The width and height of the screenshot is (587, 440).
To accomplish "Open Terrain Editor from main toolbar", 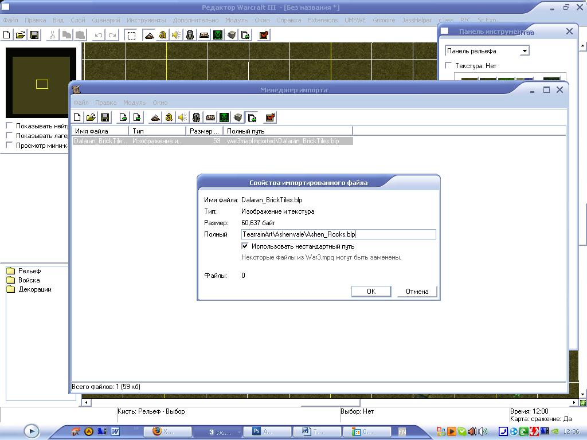I will (149, 36).
